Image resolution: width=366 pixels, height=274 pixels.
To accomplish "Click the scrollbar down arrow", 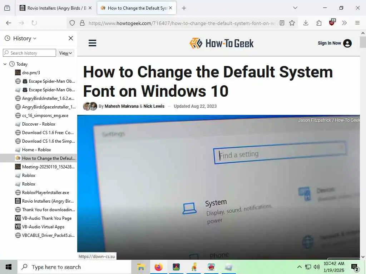I will [x=363, y=257].
